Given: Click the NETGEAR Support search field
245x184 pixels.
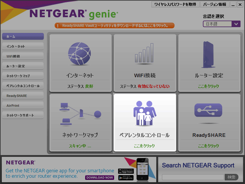Looking at the screenshot, I should click(x=193, y=177).
